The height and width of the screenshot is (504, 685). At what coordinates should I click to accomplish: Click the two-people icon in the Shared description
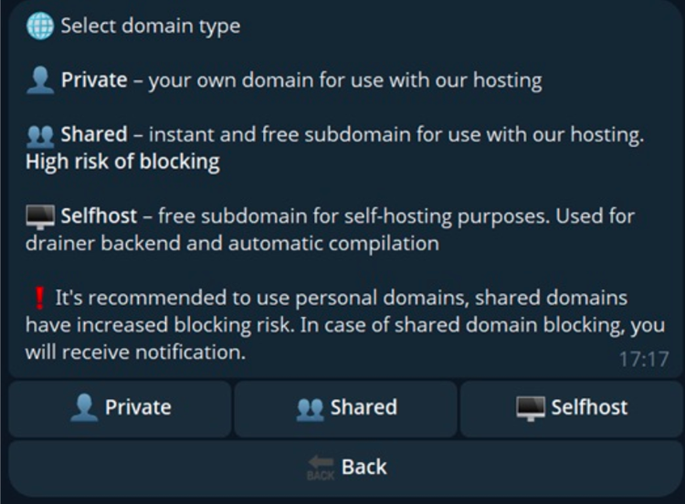(40, 135)
